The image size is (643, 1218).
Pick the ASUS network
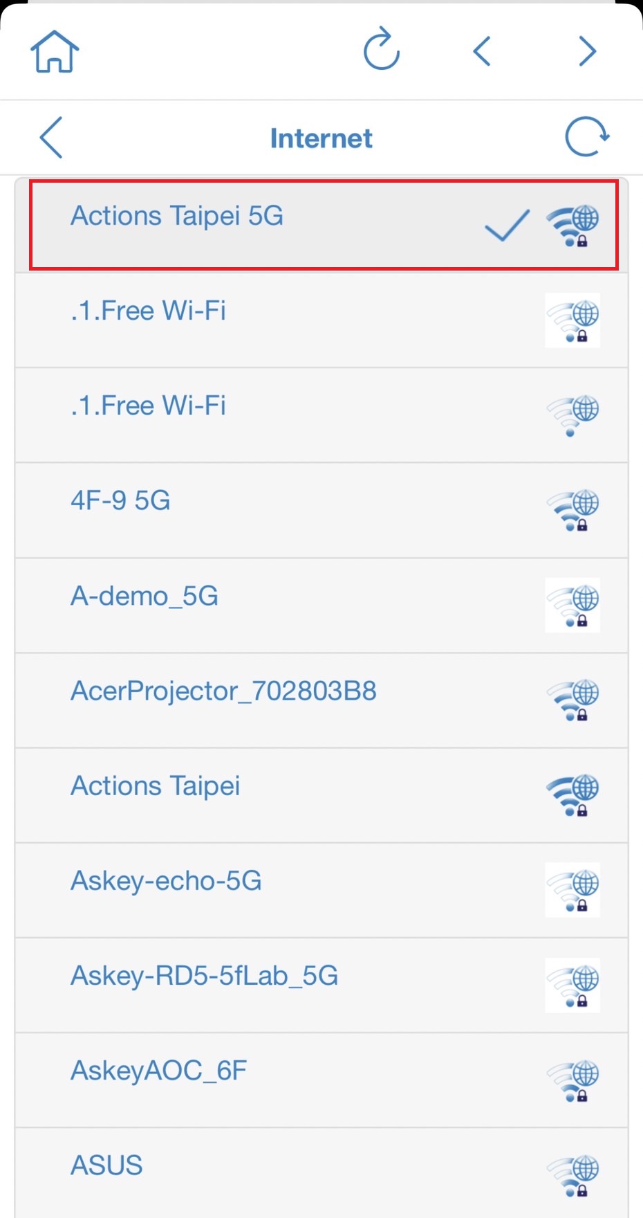(106, 1165)
